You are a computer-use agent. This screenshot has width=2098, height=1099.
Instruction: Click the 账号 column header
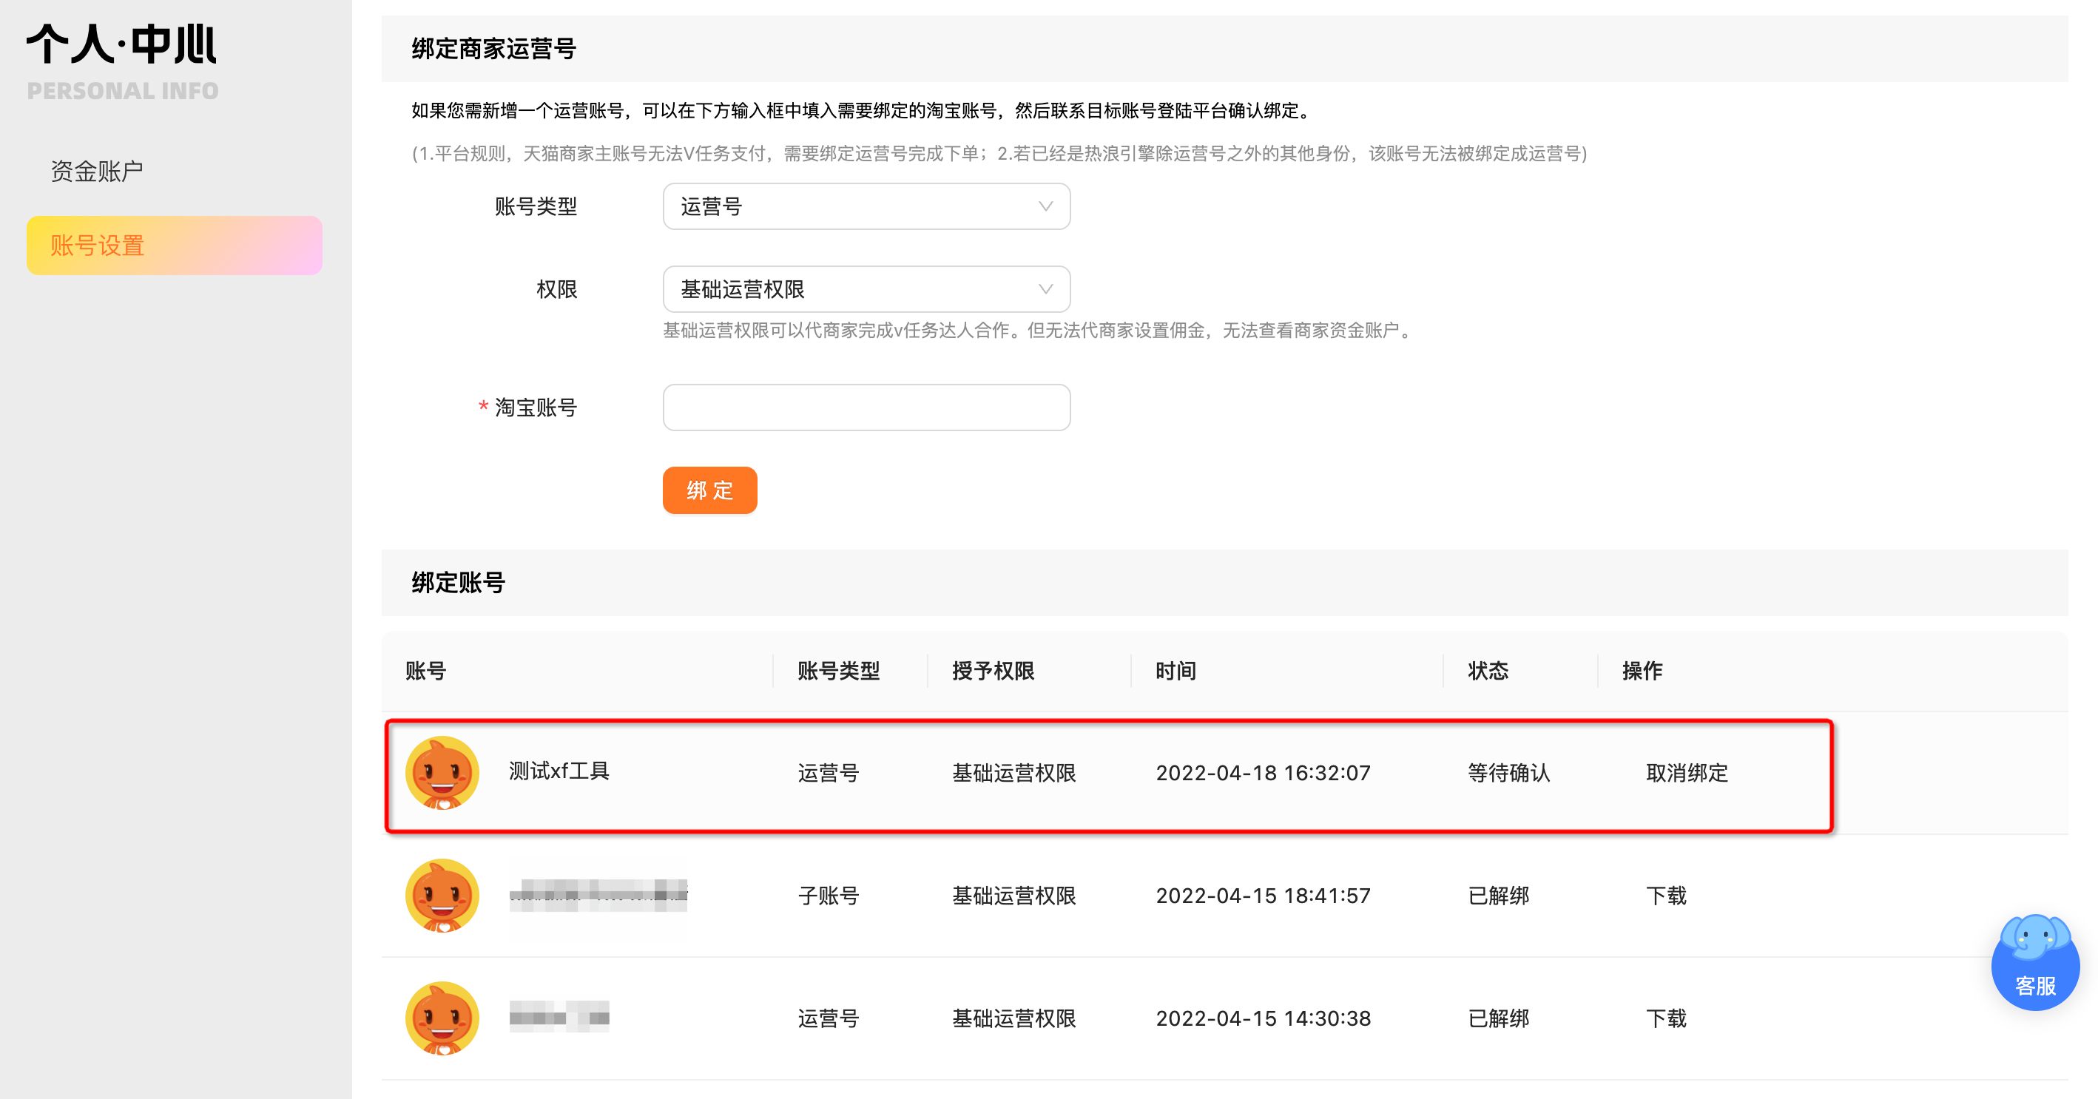(426, 671)
